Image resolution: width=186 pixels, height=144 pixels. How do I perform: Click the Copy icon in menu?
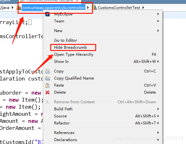(47, 71)
